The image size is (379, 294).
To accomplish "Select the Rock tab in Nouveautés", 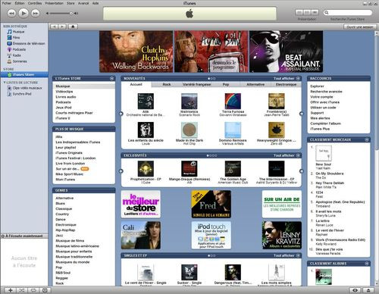I will point(167,84).
